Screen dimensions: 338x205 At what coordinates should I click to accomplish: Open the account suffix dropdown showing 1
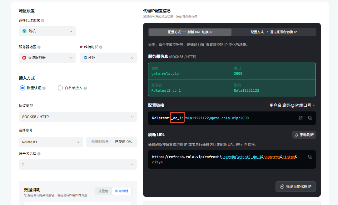[78, 165]
